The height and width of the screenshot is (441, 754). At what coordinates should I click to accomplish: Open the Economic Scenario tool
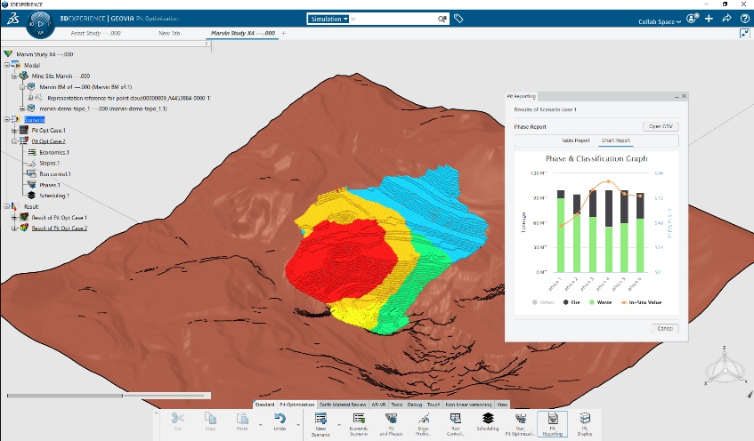pos(359,424)
